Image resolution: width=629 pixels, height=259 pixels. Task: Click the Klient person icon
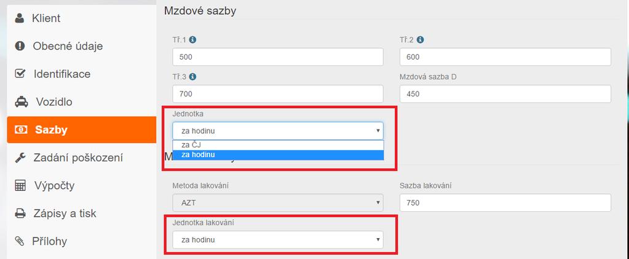[19, 18]
